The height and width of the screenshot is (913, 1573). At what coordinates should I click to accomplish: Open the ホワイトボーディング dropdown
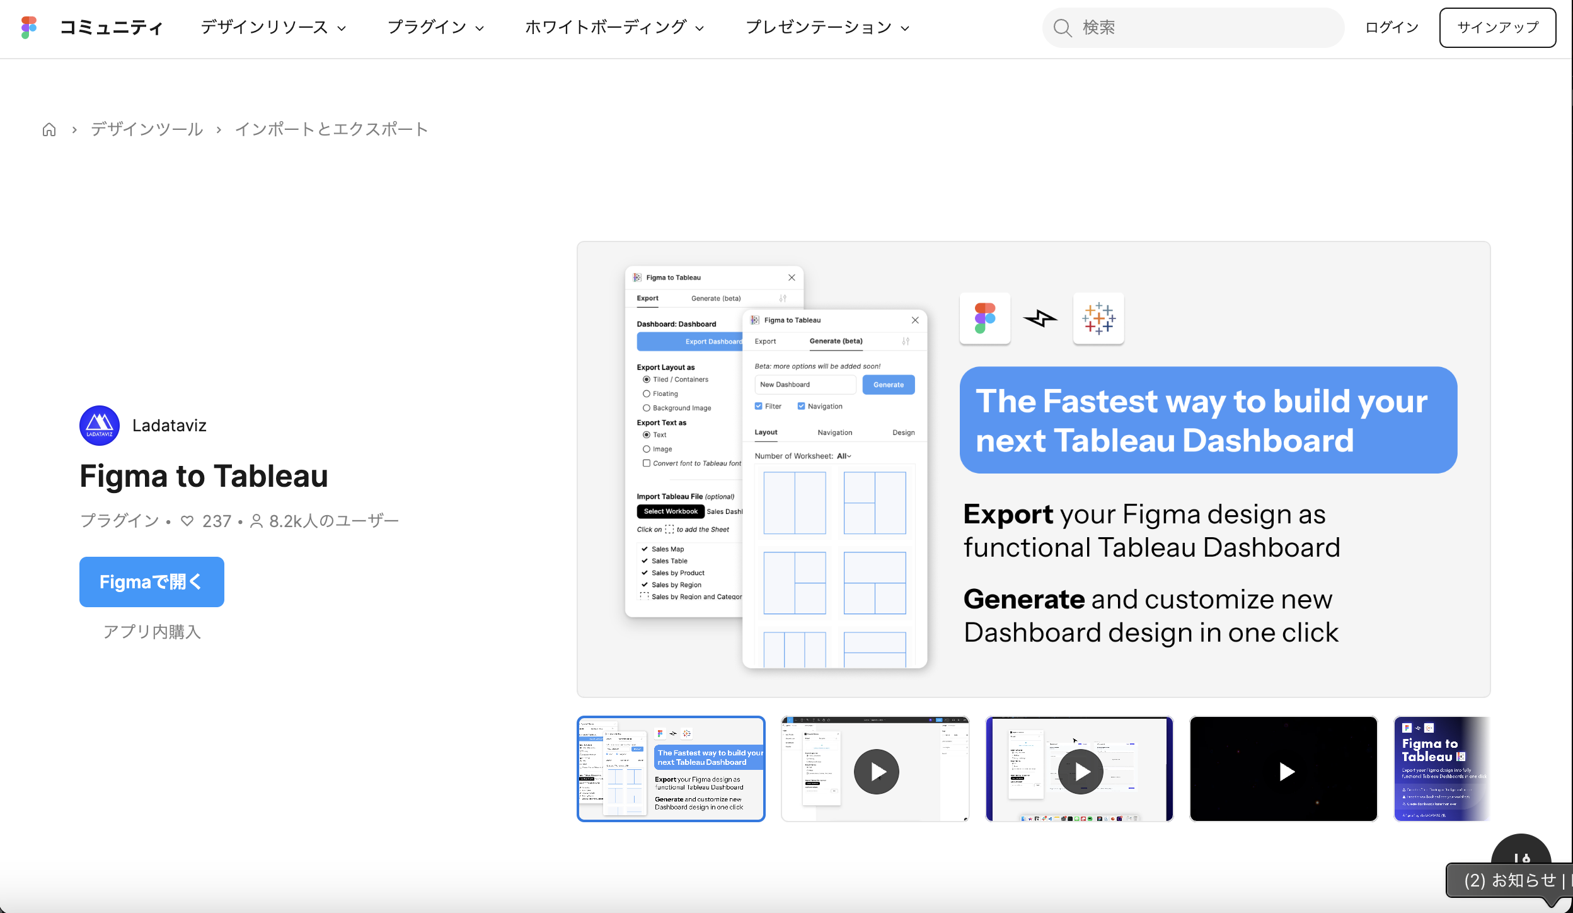(614, 28)
